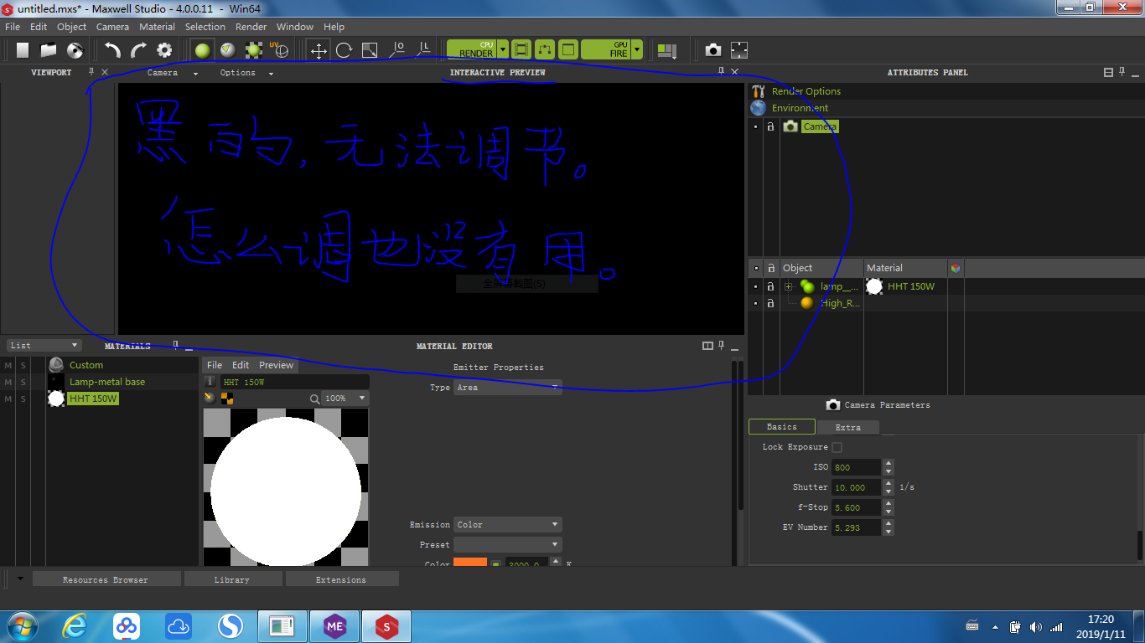Open the CPU Render dropdown arrow
The image size is (1145, 643).
pos(503,50)
